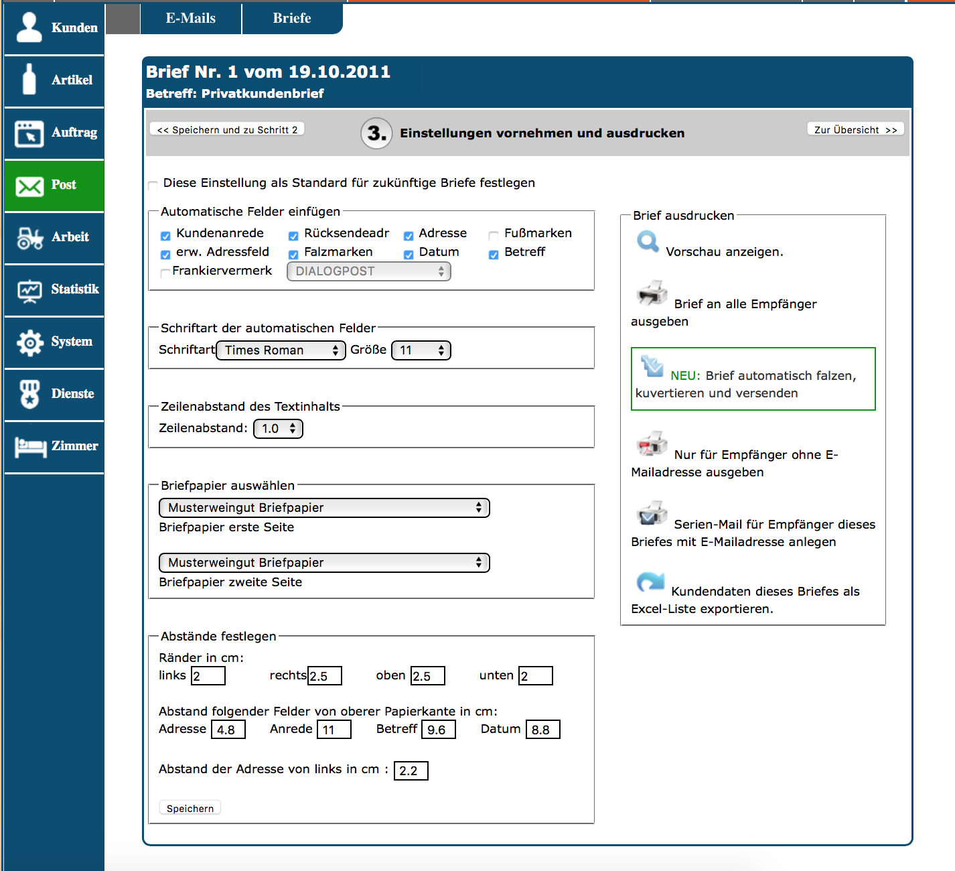Click the Excel-Liste export arrow icon
Screen dimensions: 955x871
coord(650,582)
